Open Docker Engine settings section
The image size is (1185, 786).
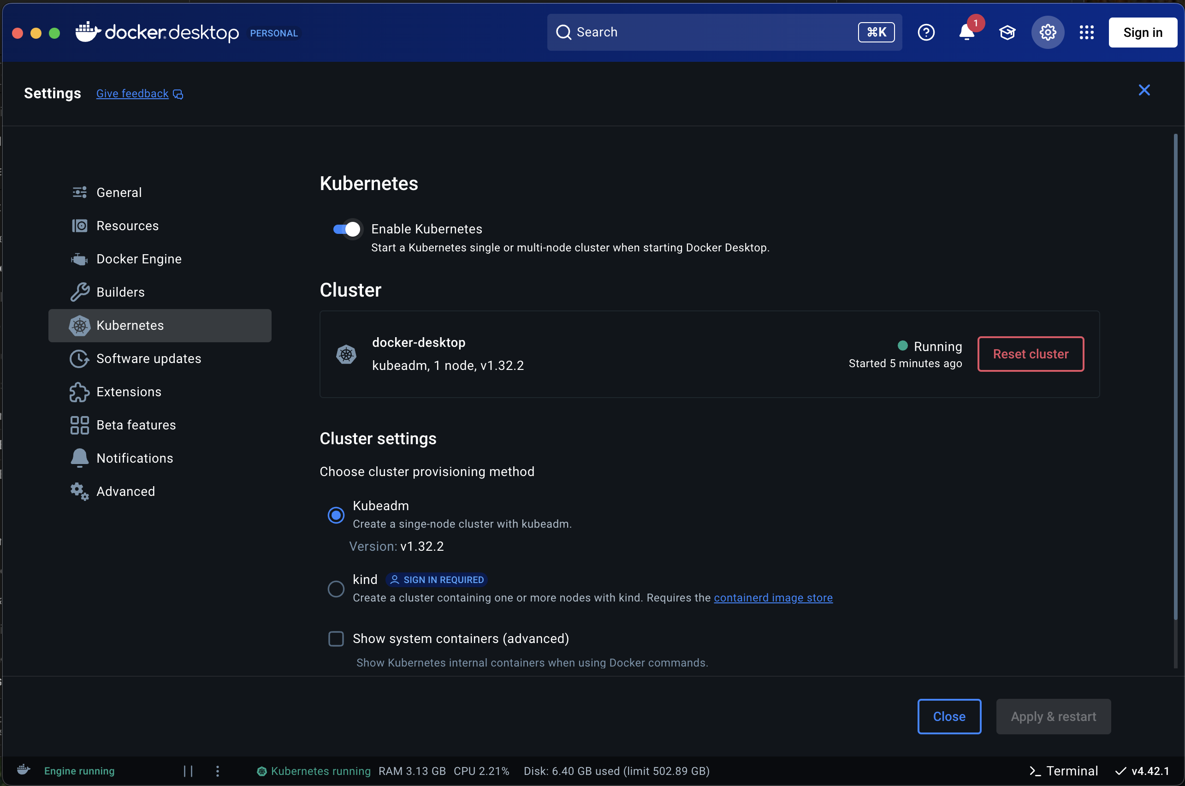(160, 259)
